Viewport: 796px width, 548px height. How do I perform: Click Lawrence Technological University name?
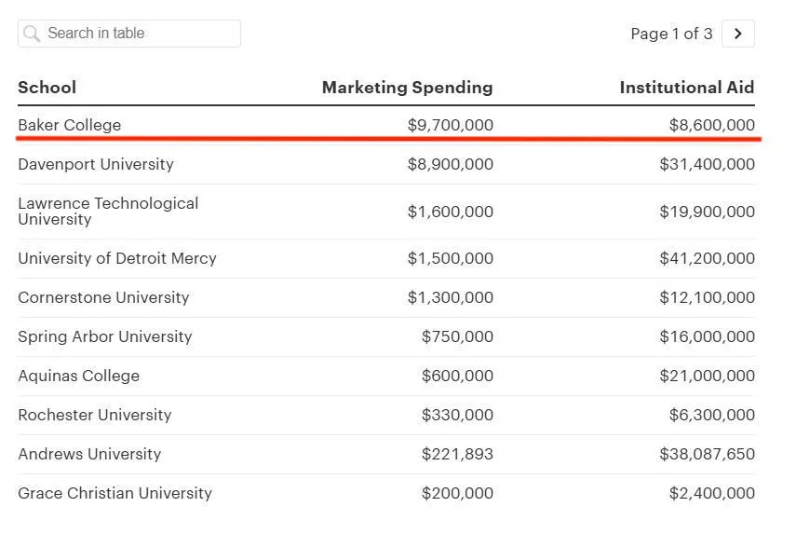[108, 212]
